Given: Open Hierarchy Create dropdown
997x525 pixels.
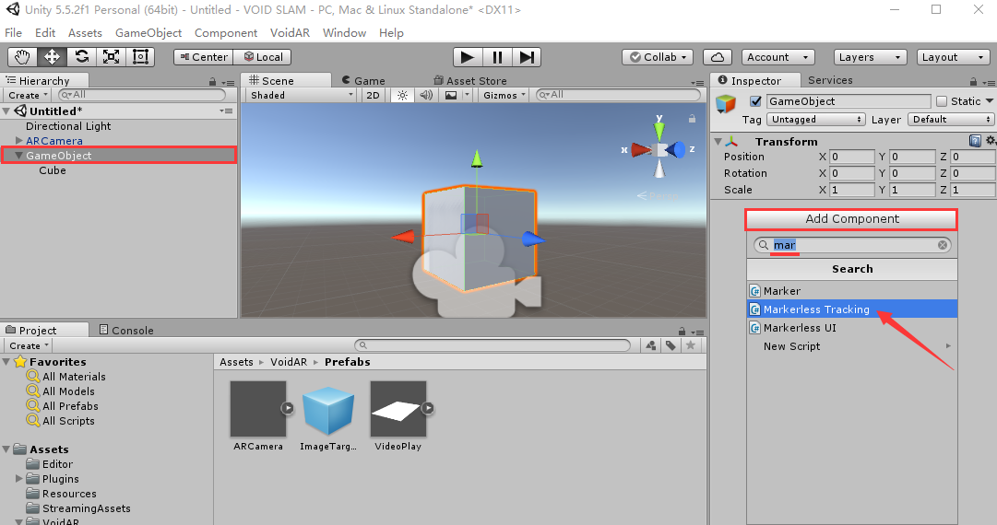Looking at the screenshot, I should pyautogui.click(x=28, y=95).
